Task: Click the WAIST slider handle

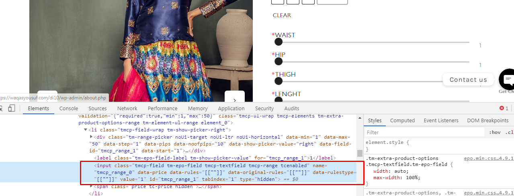Action: tap(279, 42)
